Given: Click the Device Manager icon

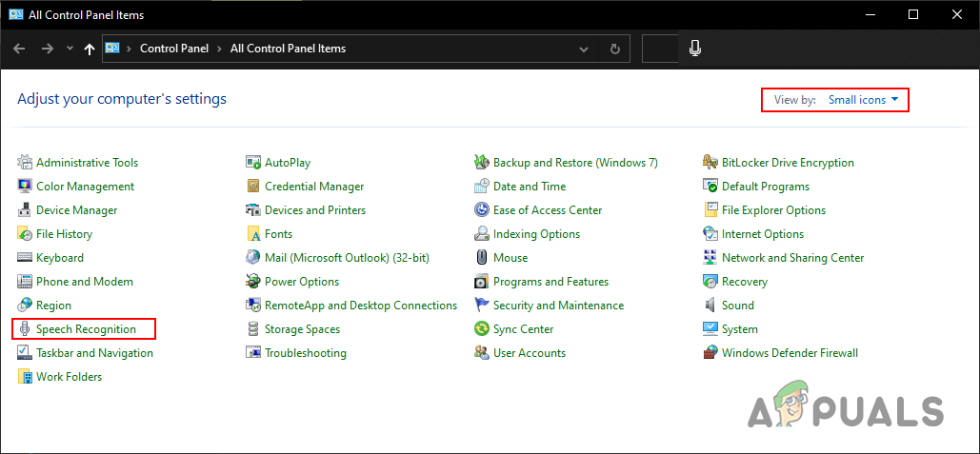Looking at the screenshot, I should tap(25, 210).
